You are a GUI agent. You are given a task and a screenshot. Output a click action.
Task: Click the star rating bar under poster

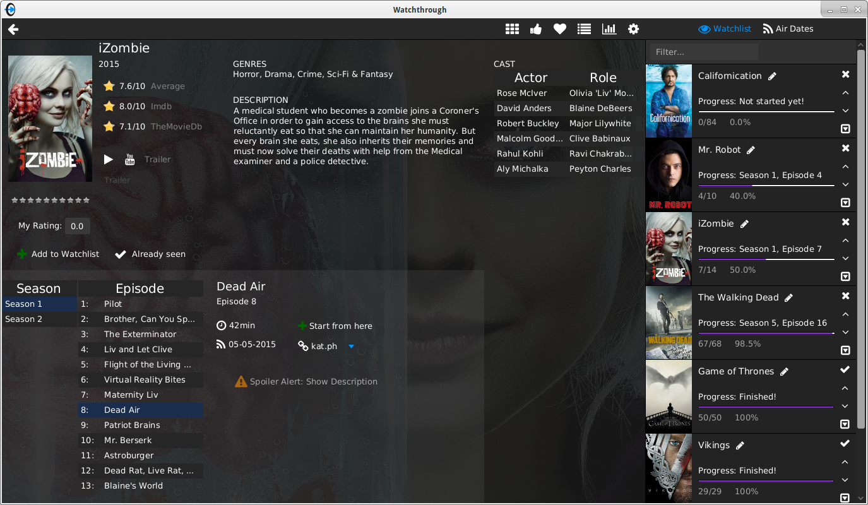click(51, 200)
